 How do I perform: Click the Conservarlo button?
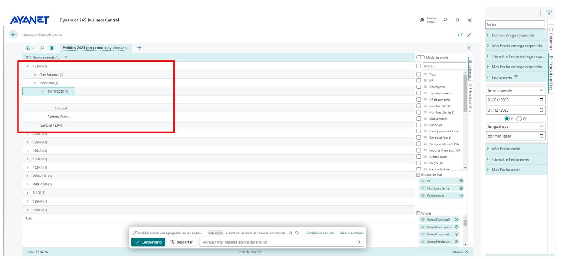(148, 242)
